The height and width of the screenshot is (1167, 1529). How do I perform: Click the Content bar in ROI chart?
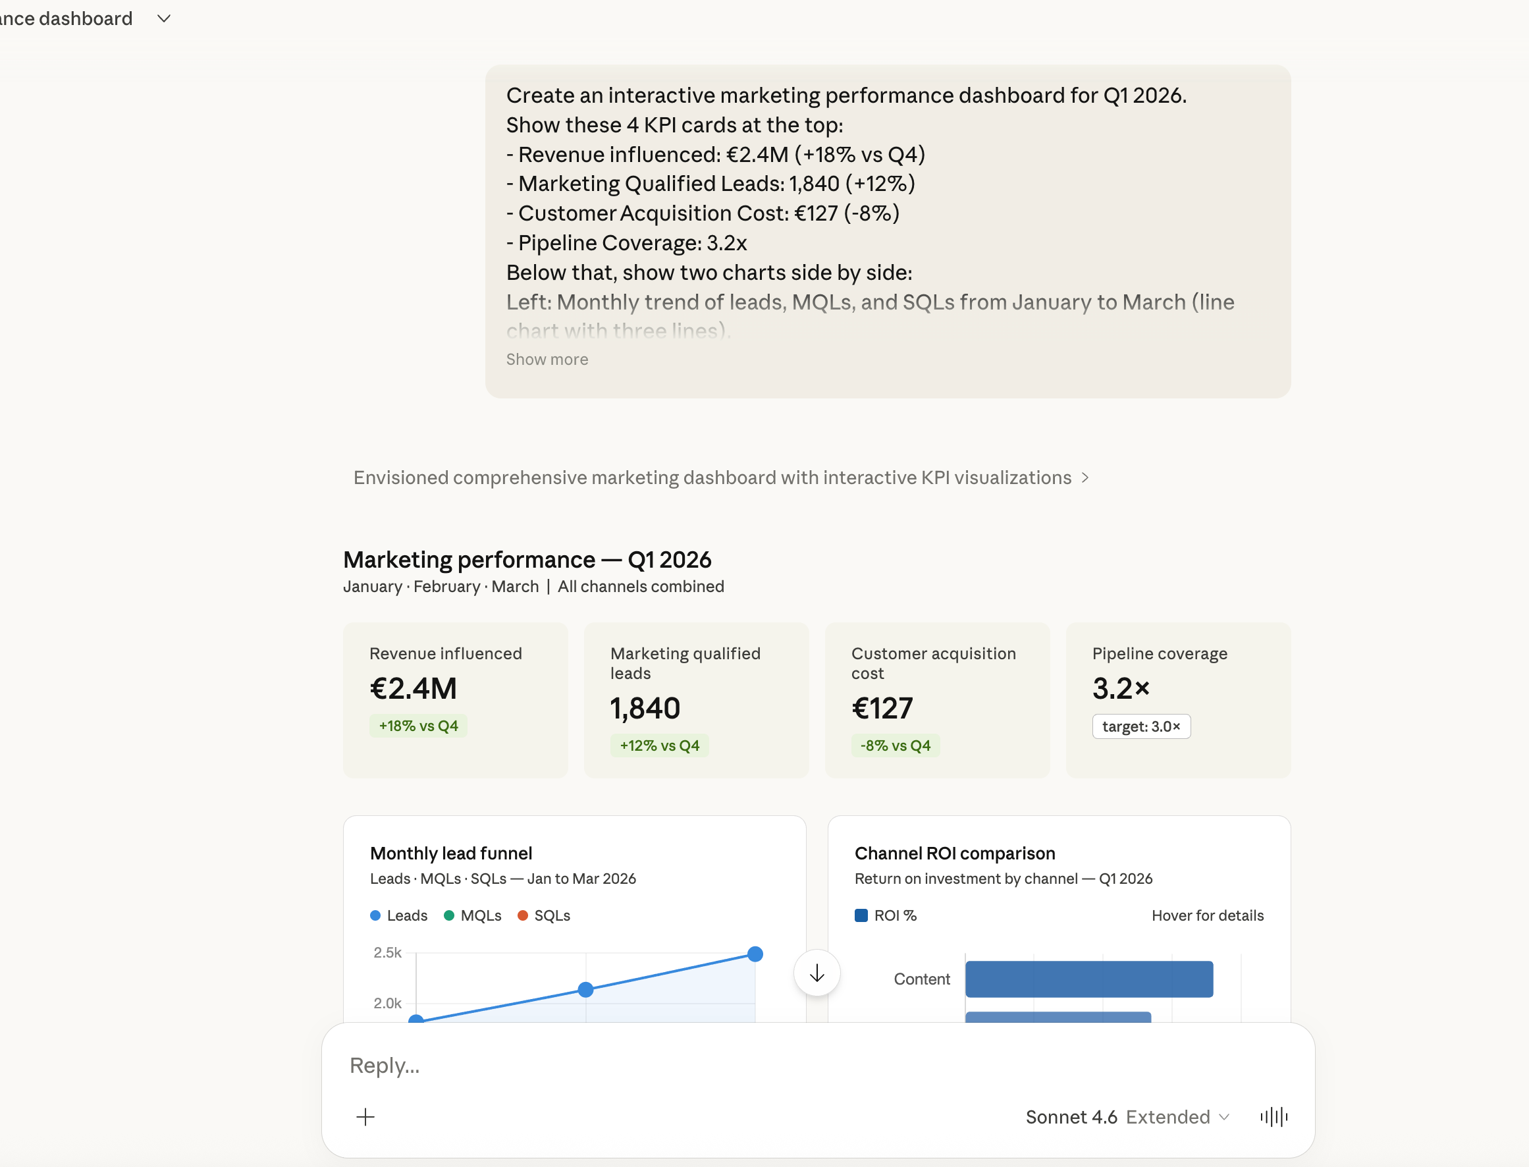point(1088,979)
